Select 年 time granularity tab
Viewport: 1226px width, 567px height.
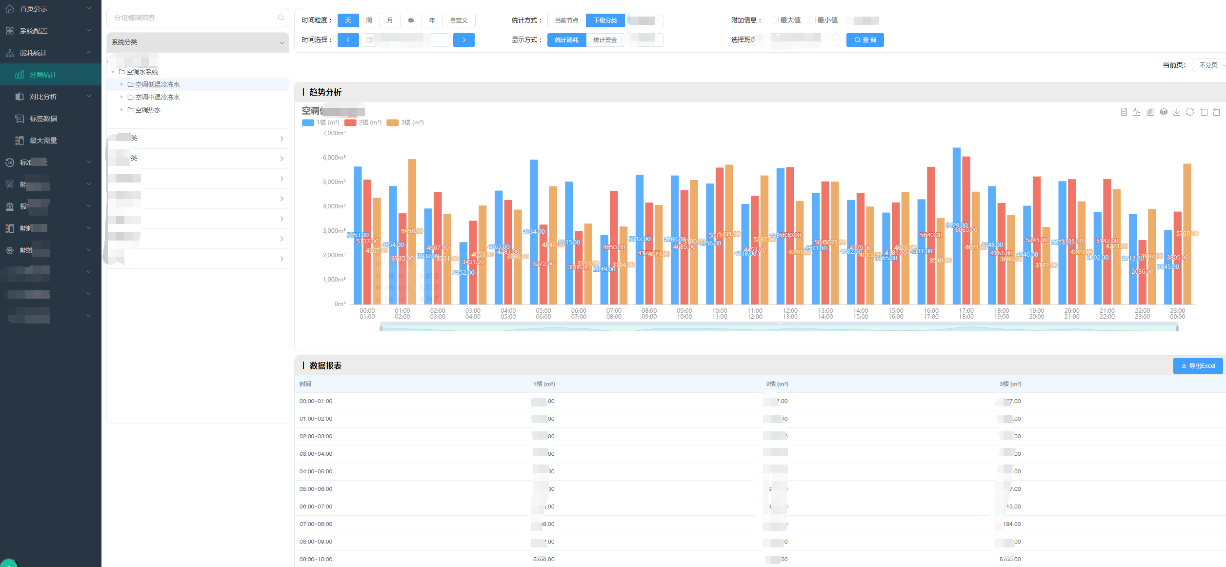pos(432,20)
